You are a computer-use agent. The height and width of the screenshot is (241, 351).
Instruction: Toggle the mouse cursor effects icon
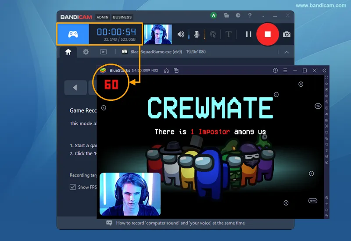[213, 34]
